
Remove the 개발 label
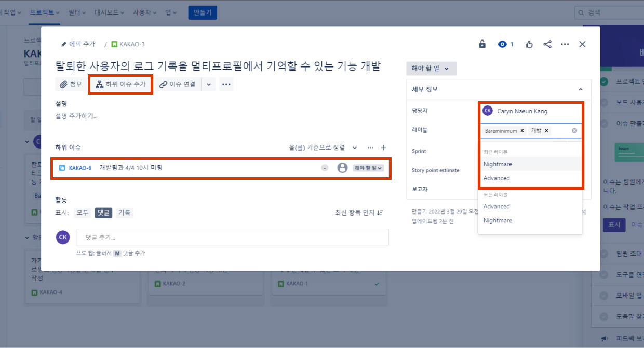[x=546, y=131]
